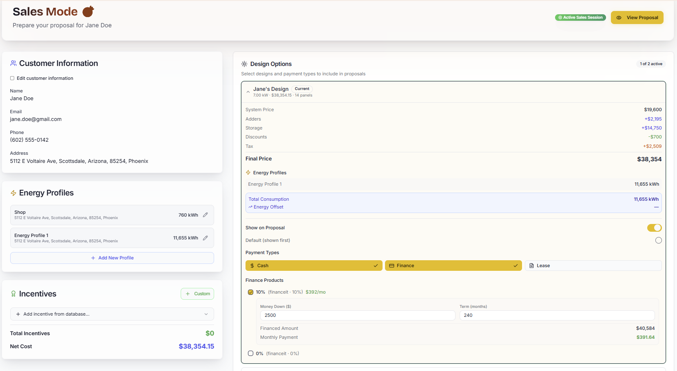Click the Current tag on Jane's Design
677x371 pixels.
302,89
